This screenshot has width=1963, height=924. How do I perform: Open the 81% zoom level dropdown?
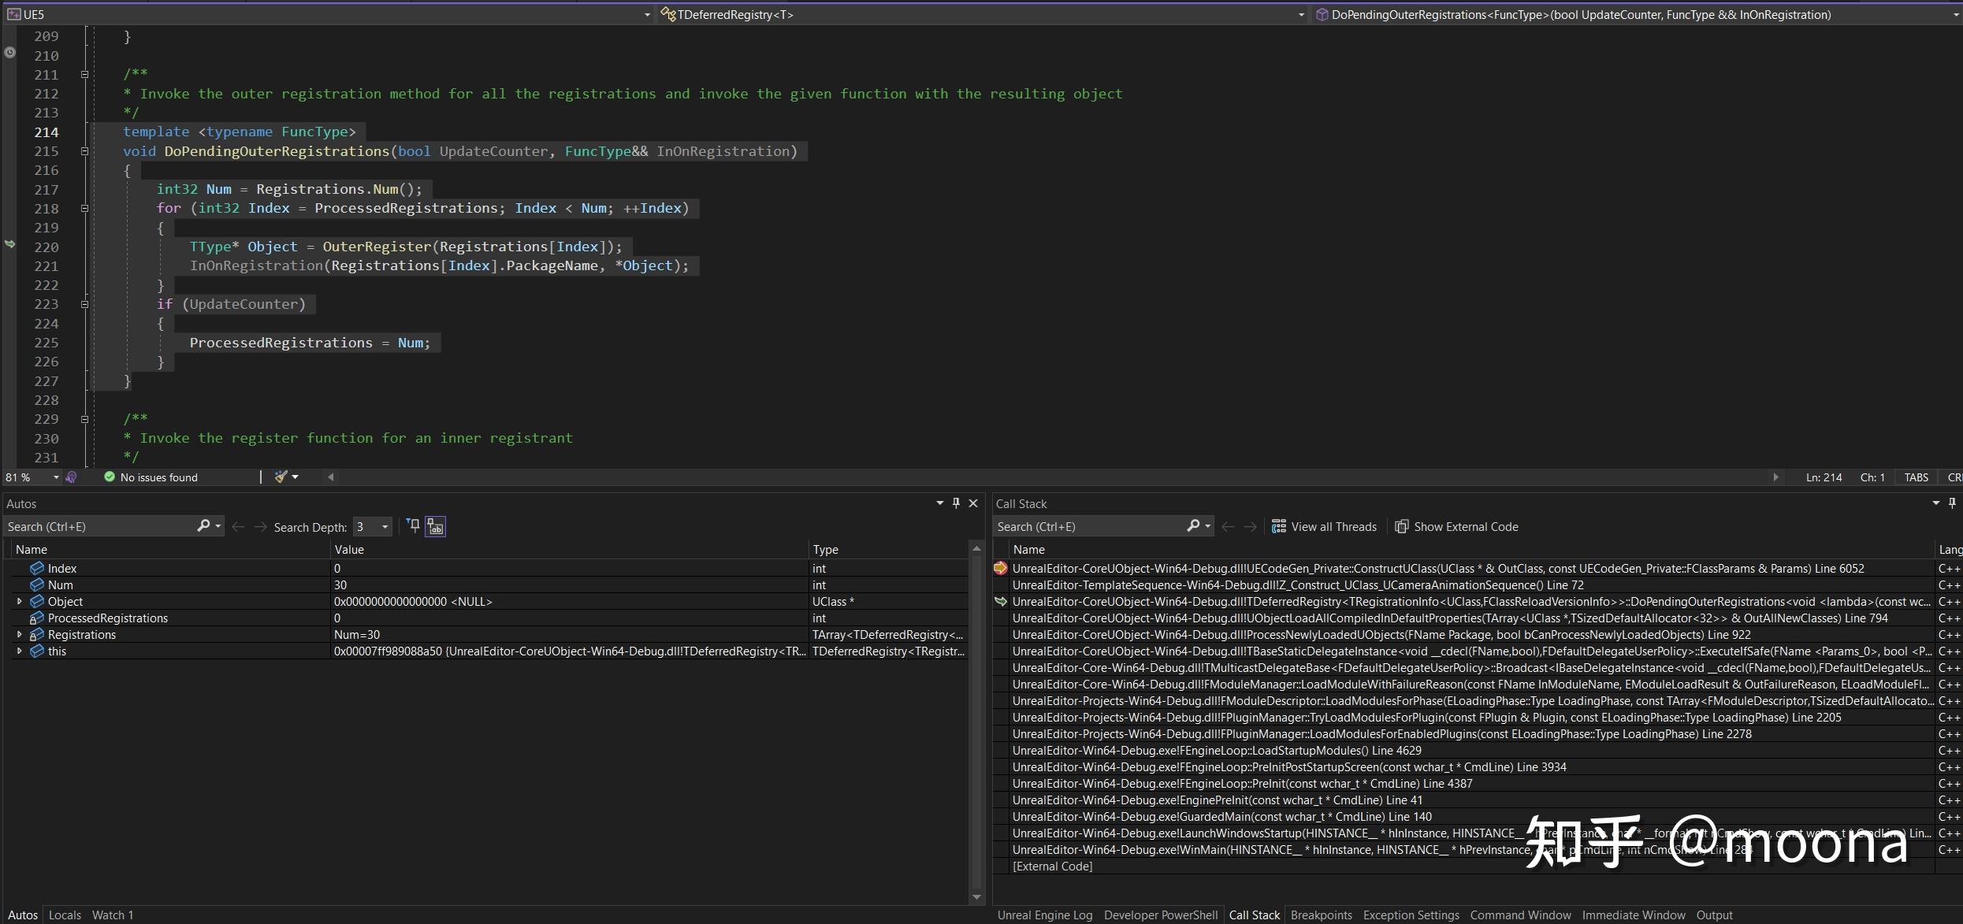tap(55, 477)
